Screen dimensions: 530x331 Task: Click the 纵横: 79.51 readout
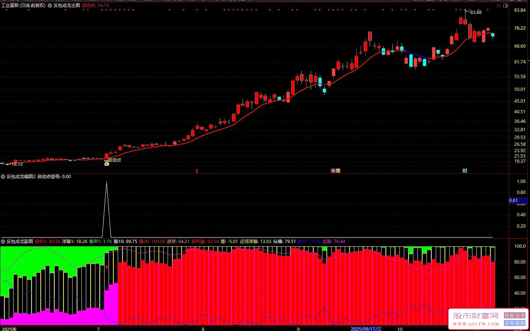point(285,242)
